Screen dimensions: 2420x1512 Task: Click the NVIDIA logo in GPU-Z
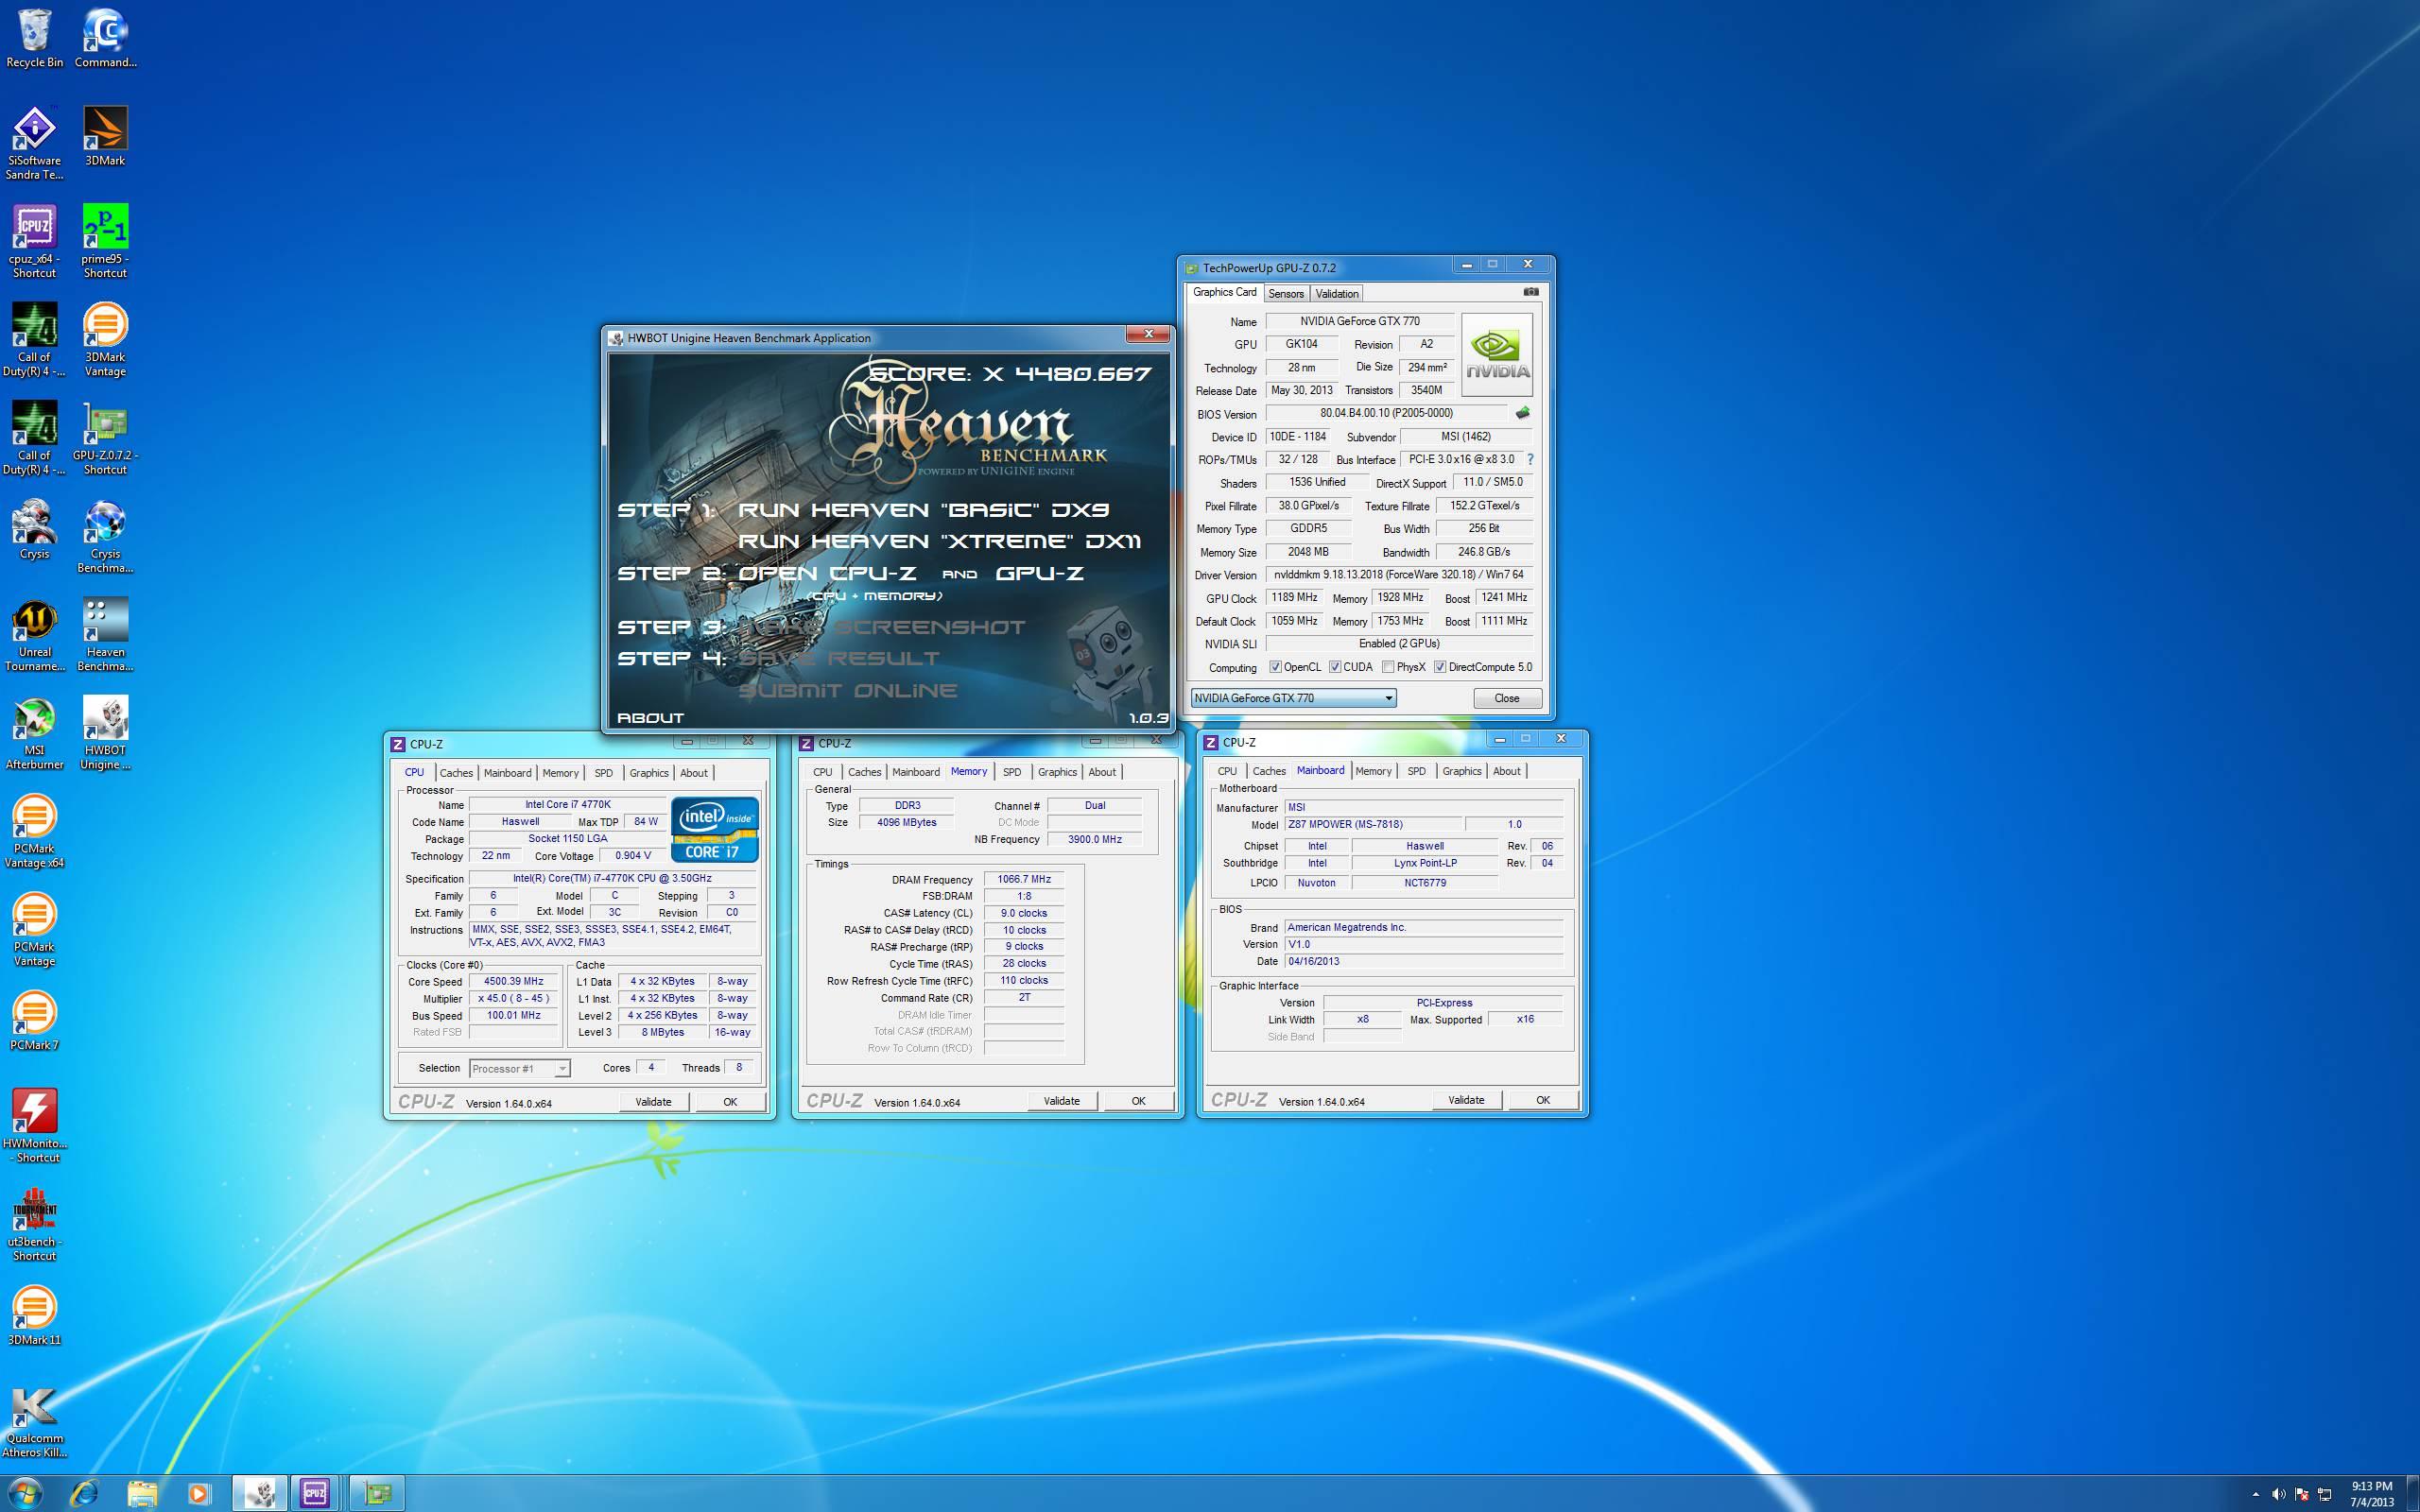click(1497, 354)
